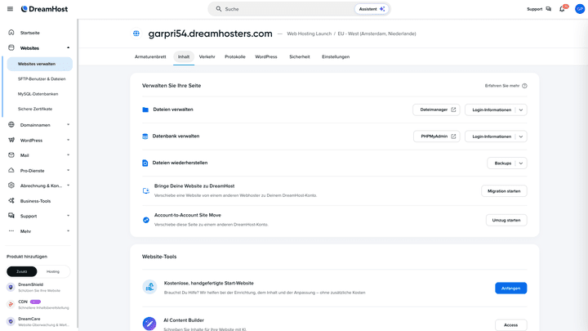Click the Migration starten button
Viewport: 588px width, 331px height.
[x=504, y=191]
